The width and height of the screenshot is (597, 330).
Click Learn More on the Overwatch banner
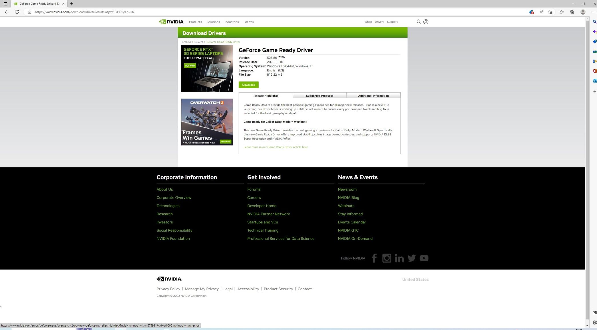click(x=225, y=142)
